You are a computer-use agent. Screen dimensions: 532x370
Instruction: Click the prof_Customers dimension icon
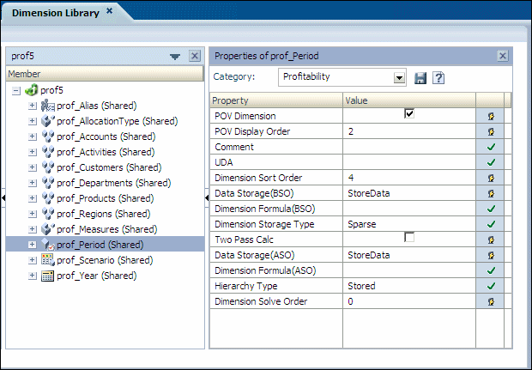coord(47,167)
